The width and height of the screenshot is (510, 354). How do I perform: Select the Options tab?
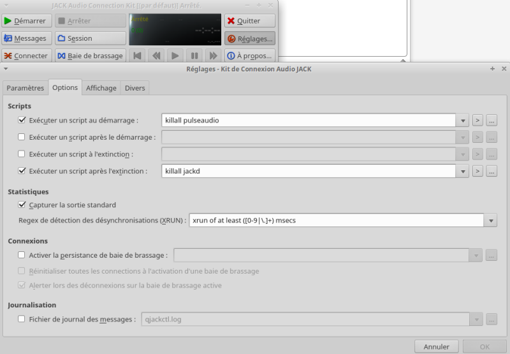(65, 87)
